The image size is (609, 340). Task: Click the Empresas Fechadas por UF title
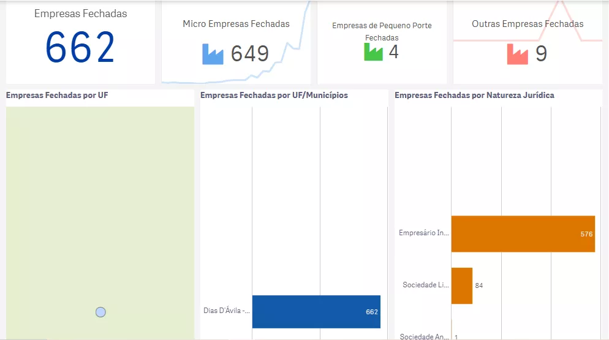pos(57,95)
